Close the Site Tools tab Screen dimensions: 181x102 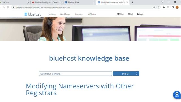28,2
